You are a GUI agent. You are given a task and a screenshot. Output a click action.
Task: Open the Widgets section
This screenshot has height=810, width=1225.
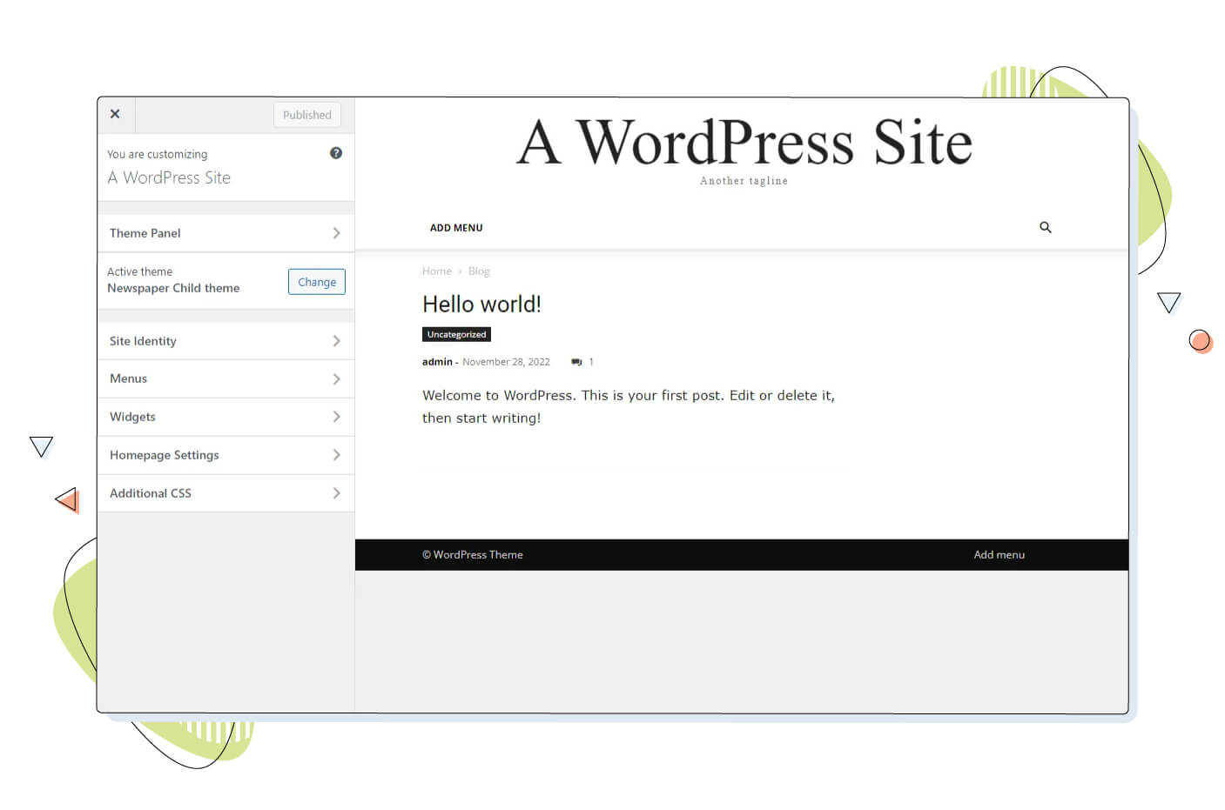pos(226,417)
